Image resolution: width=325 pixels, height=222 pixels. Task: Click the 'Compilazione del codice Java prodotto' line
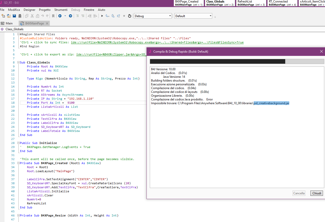click(x=182, y=99)
